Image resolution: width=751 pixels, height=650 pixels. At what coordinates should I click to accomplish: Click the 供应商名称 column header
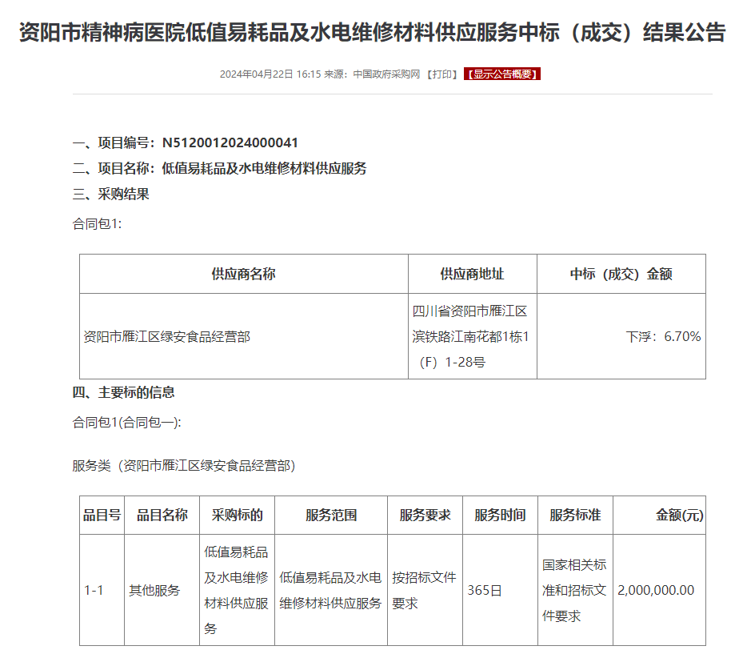(244, 275)
